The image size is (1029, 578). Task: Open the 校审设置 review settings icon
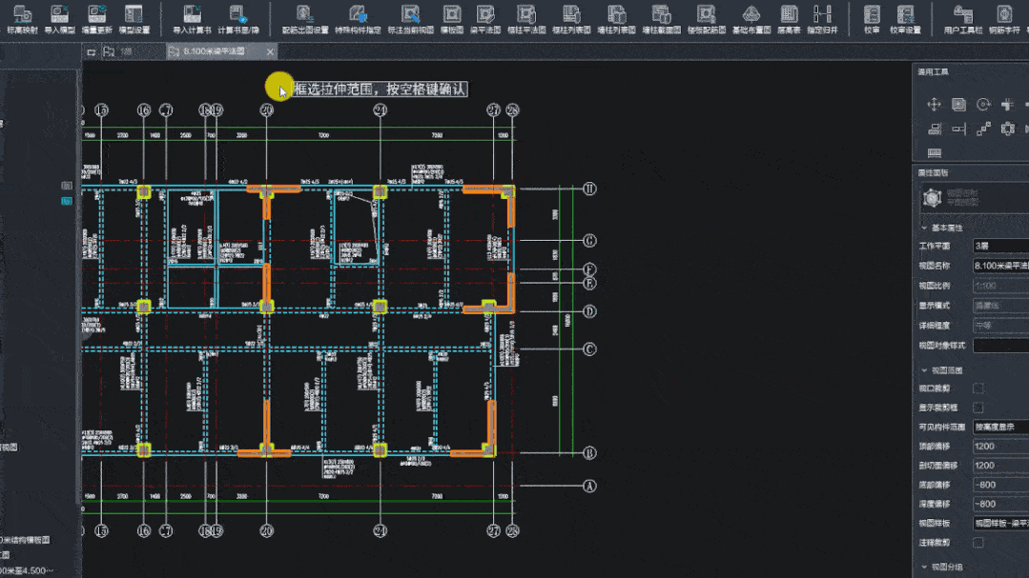(905, 14)
